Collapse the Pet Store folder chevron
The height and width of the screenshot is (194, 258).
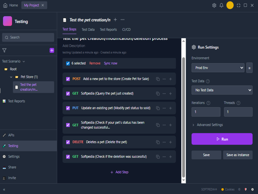click(11, 77)
